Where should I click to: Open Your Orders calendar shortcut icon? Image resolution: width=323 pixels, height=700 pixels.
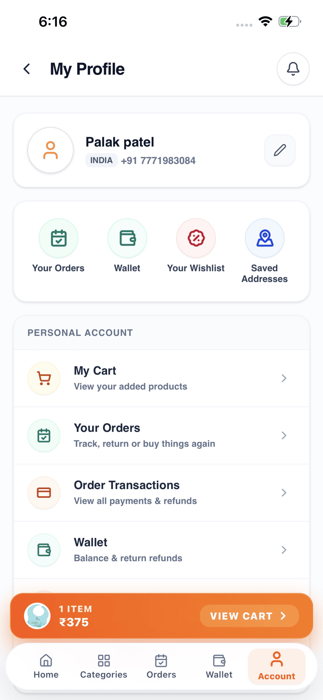[58, 238]
